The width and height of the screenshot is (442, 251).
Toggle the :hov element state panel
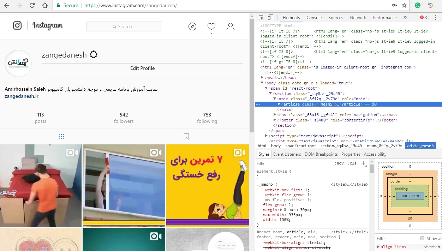339,163
